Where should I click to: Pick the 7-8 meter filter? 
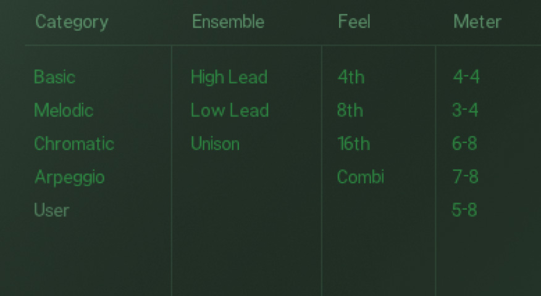click(x=465, y=178)
